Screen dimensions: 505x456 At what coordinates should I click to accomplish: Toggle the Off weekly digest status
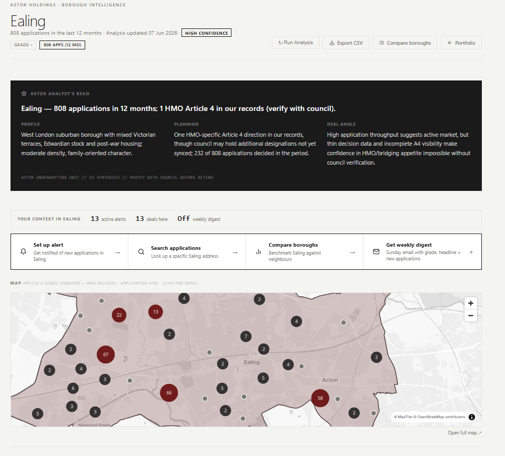click(199, 219)
